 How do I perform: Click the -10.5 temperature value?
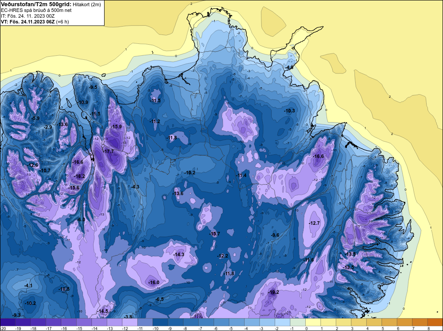coord(64,289)
